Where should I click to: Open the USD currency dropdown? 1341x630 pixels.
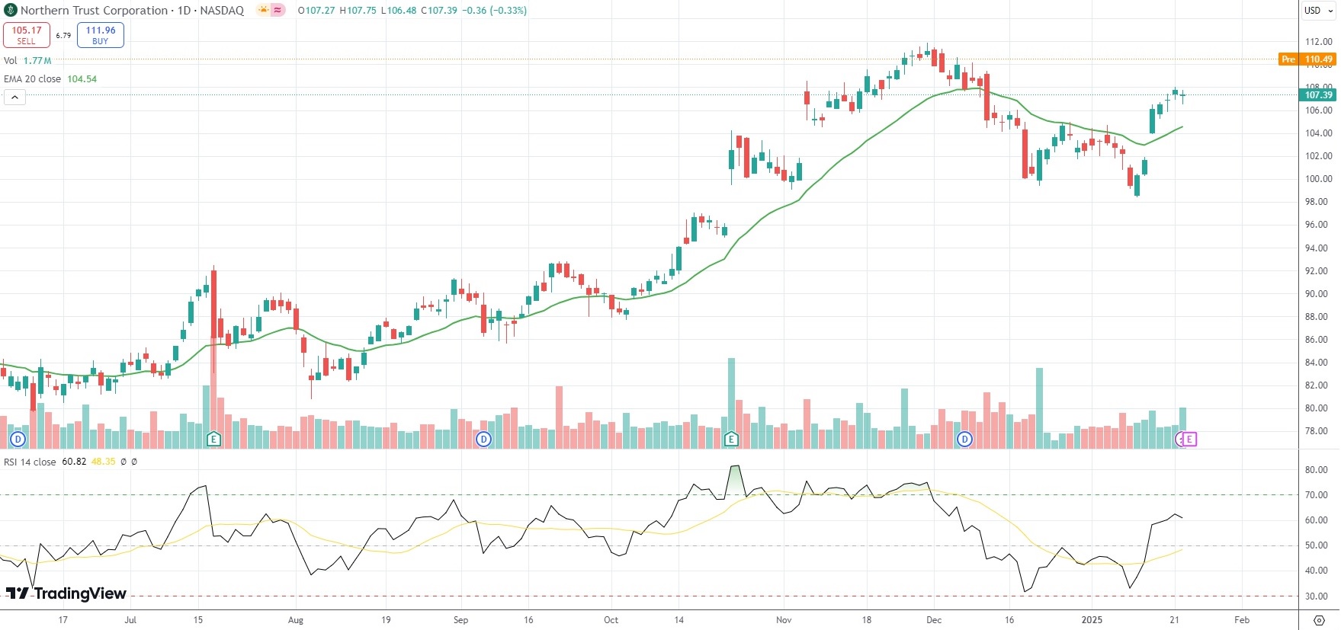(1318, 11)
